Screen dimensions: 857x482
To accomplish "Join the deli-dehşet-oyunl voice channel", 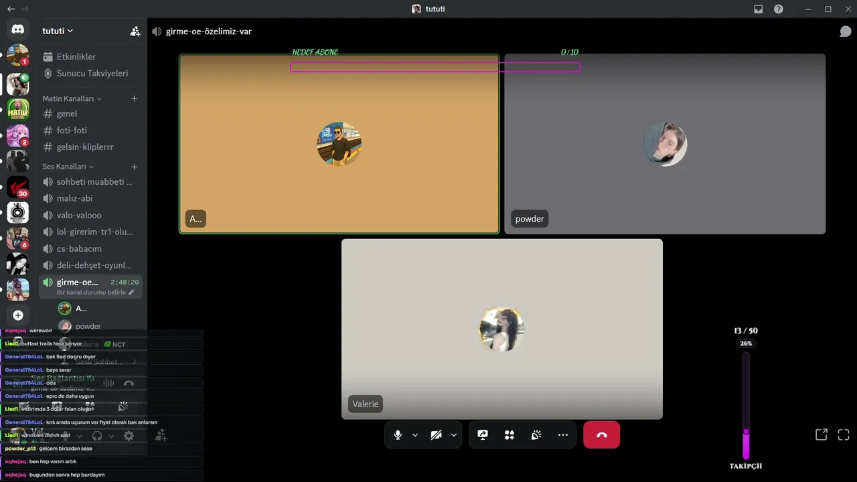I will (x=91, y=265).
